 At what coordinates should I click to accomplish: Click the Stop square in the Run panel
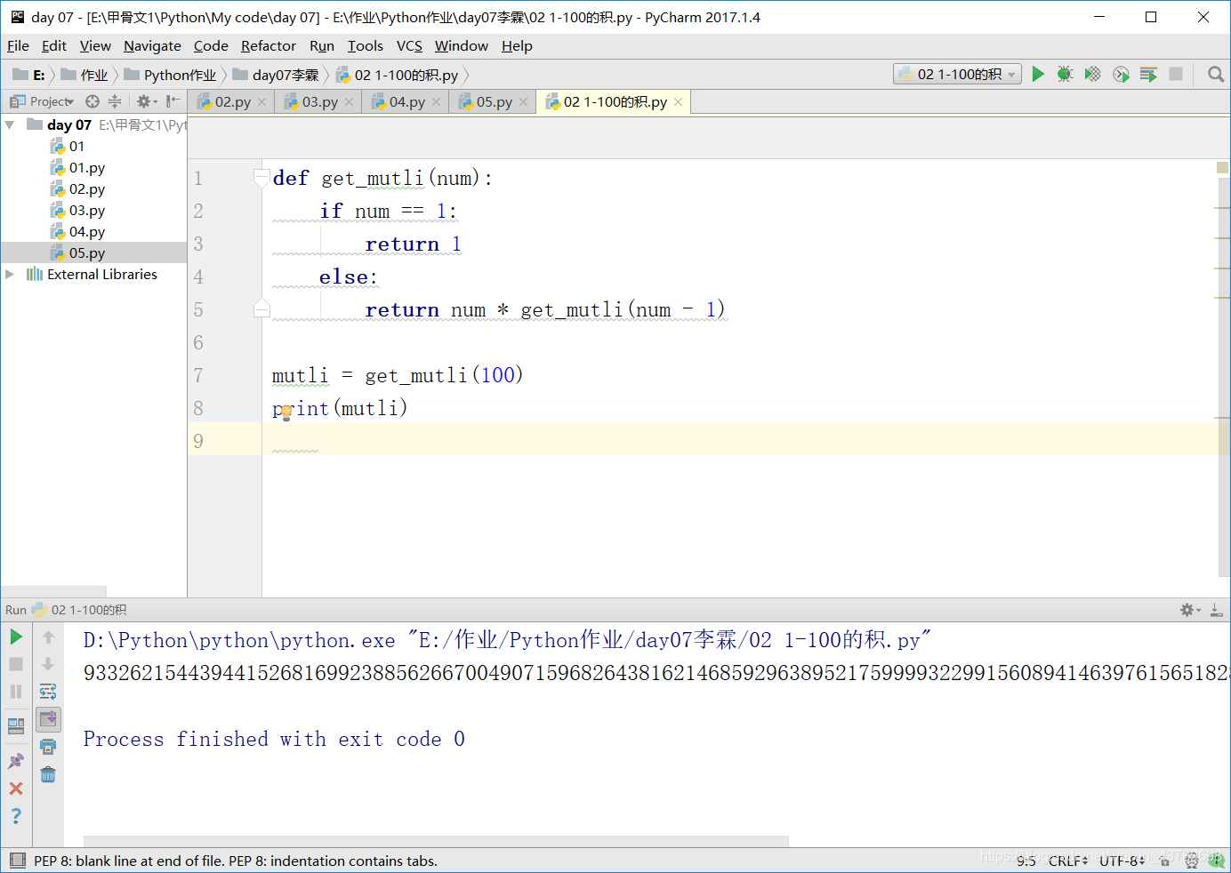(x=16, y=664)
